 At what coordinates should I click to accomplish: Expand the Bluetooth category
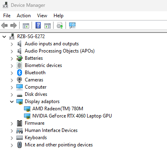[x=12, y=73]
